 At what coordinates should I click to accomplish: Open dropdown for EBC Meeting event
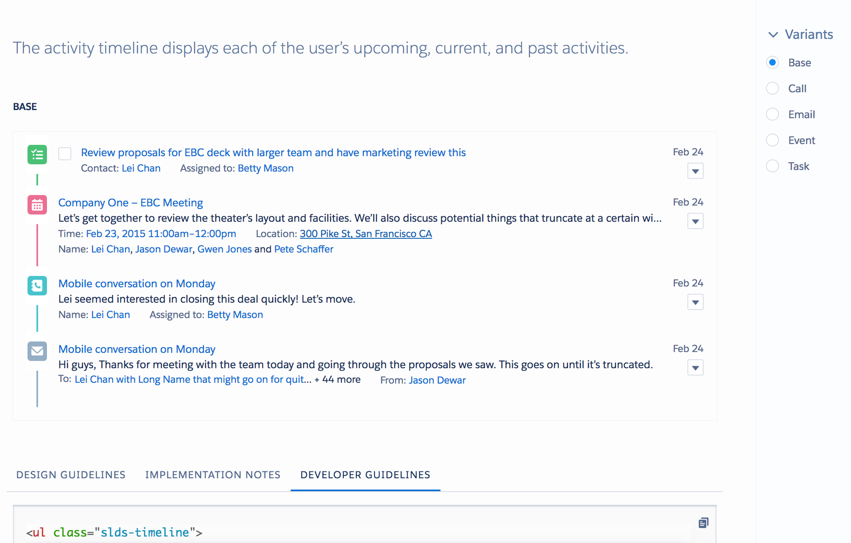[x=695, y=221]
